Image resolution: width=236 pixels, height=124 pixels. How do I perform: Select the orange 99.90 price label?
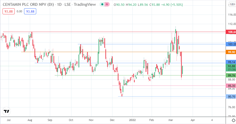(231, 52)
